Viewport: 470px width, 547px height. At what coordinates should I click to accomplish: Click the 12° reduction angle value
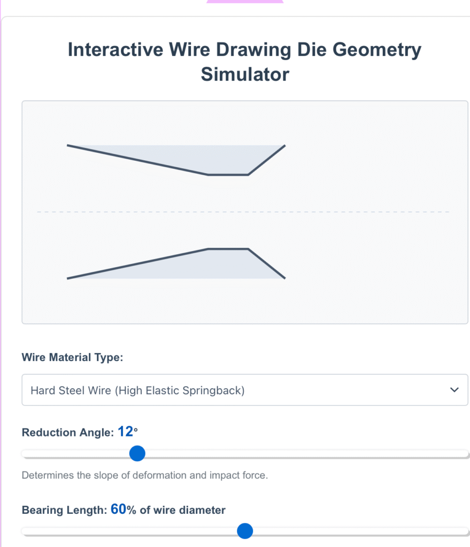(127, 432)
